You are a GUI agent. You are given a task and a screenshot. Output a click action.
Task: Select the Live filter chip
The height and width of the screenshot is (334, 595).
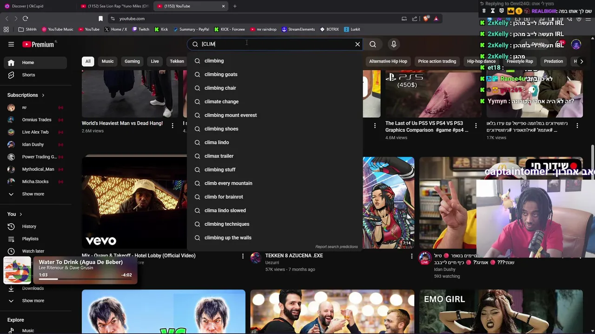click(155, 61)
